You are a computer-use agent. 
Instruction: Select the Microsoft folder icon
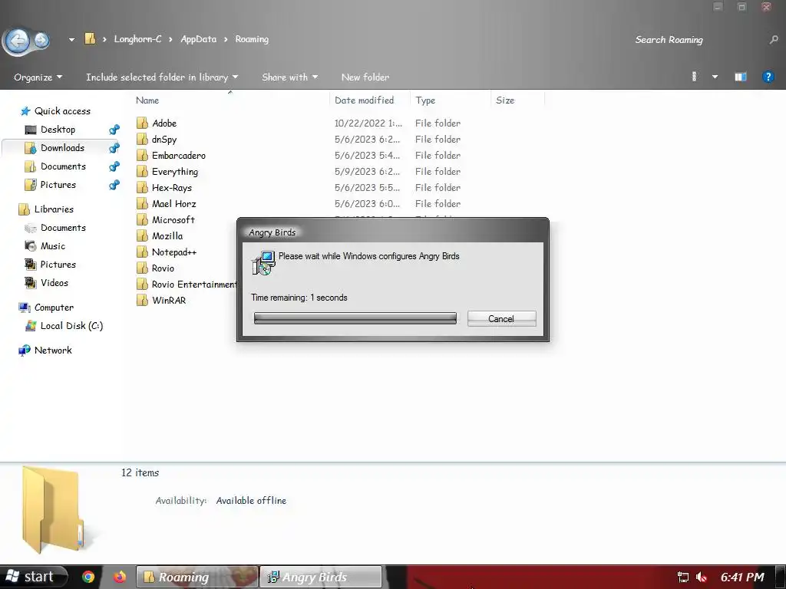click(x=142, y=219)
